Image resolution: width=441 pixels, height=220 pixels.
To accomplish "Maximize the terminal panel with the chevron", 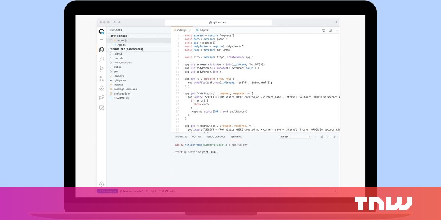I will pos(329,137).
